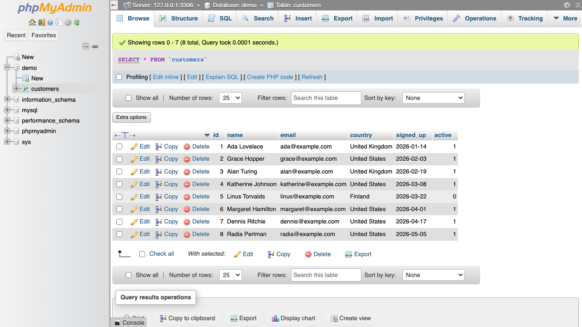Image resolution: width=582 pixels, height=327 pixels.
Task: Open the SQL tab
Action: pyautogui.click(x=220, y=19)
